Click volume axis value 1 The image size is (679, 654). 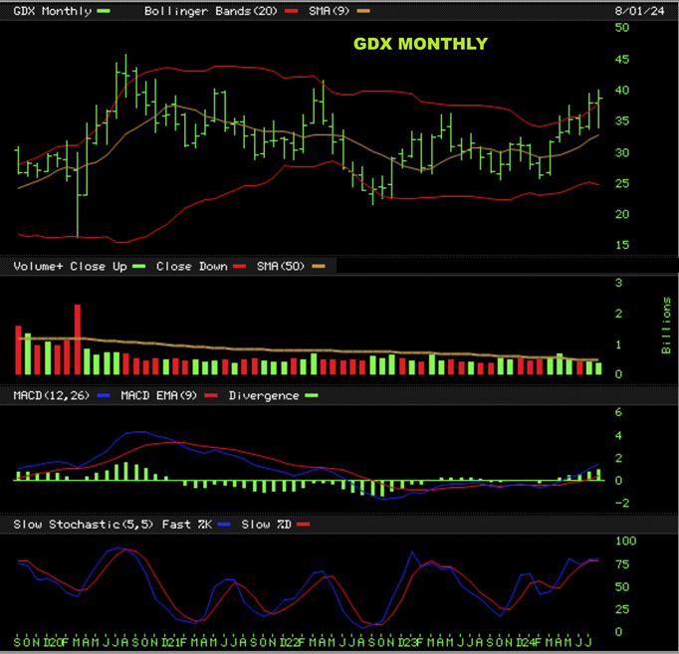point(619,344)
